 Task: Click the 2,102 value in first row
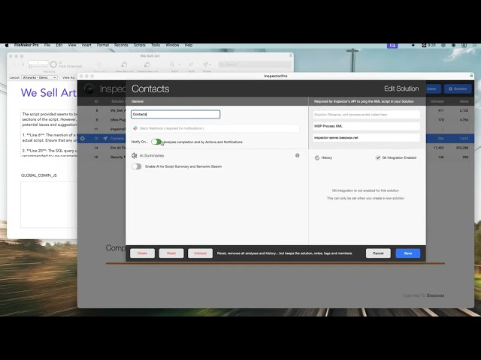tap(464, 110)
